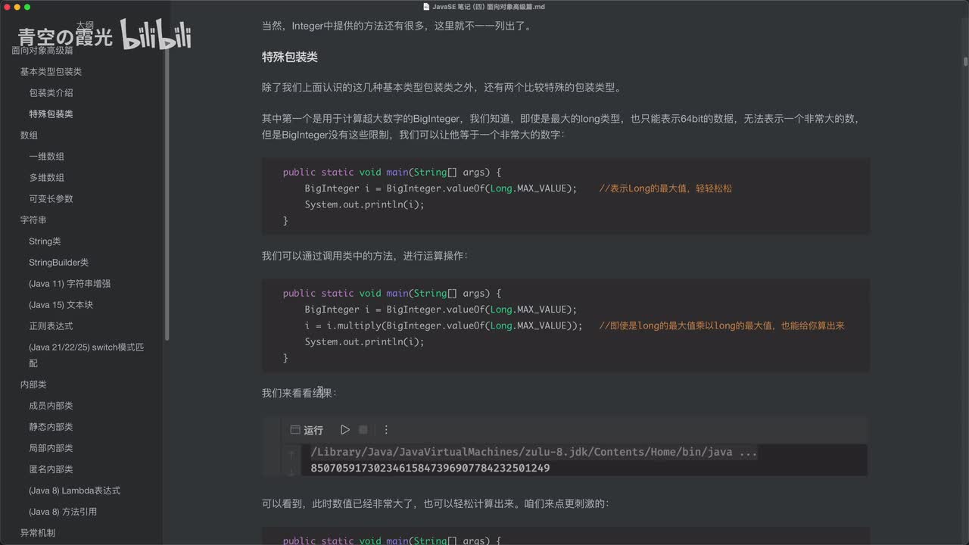Click paragraph 我们来看看结果

[x=299, y=393]
